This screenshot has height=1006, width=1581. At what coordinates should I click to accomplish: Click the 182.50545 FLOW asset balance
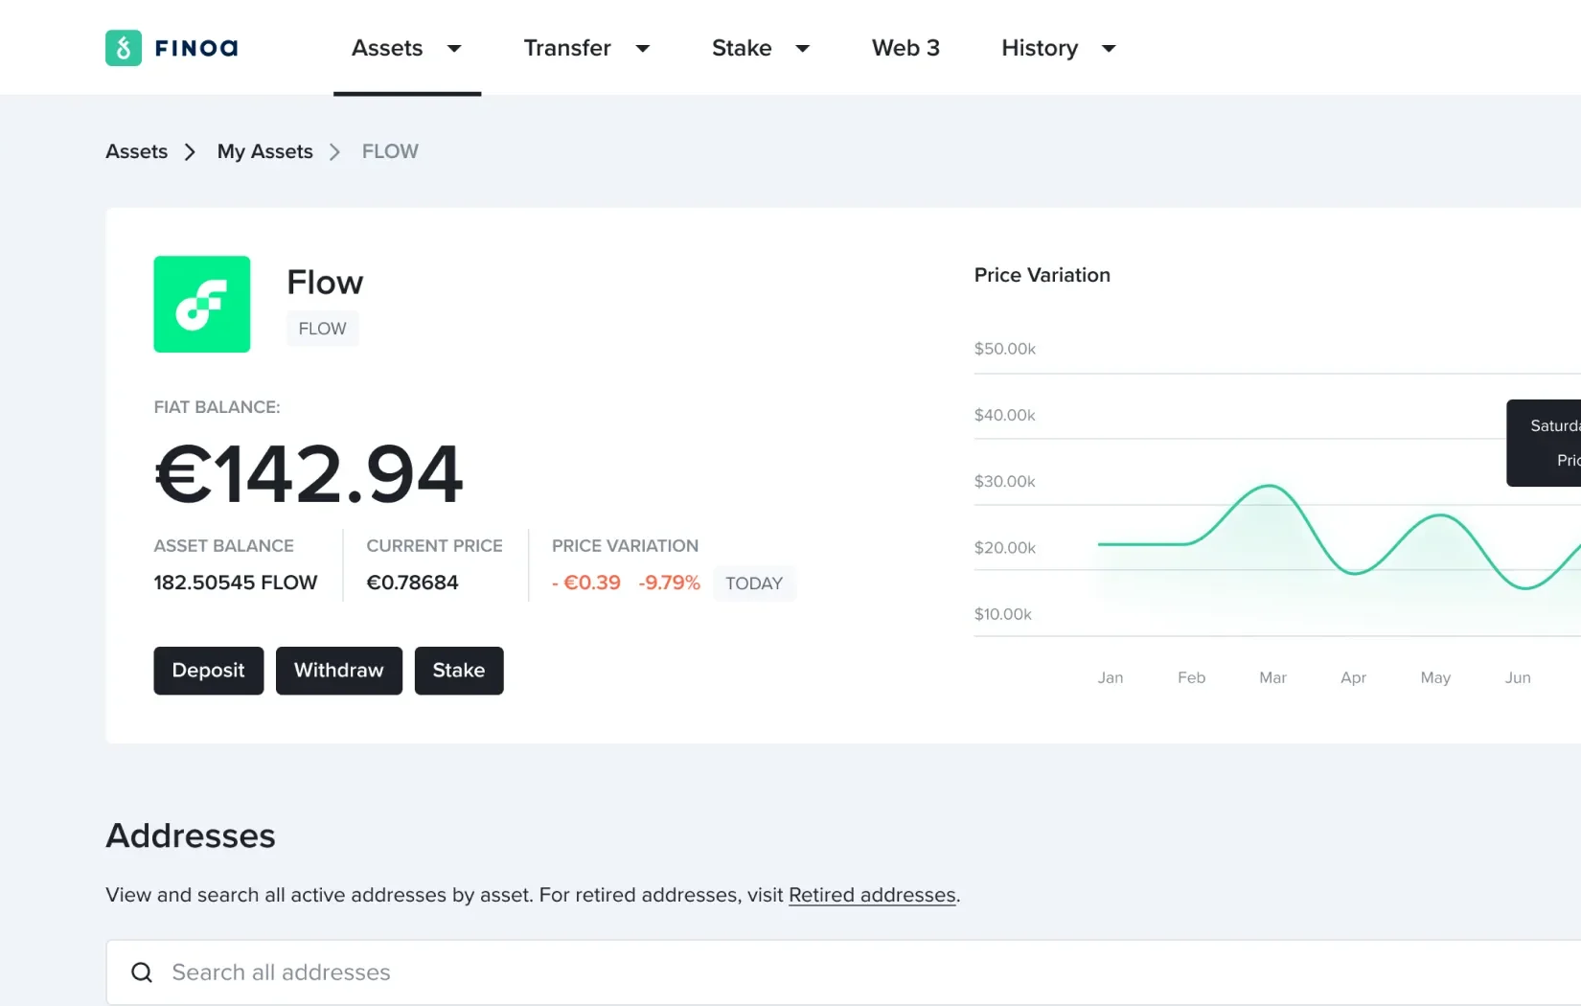point(236,583)
